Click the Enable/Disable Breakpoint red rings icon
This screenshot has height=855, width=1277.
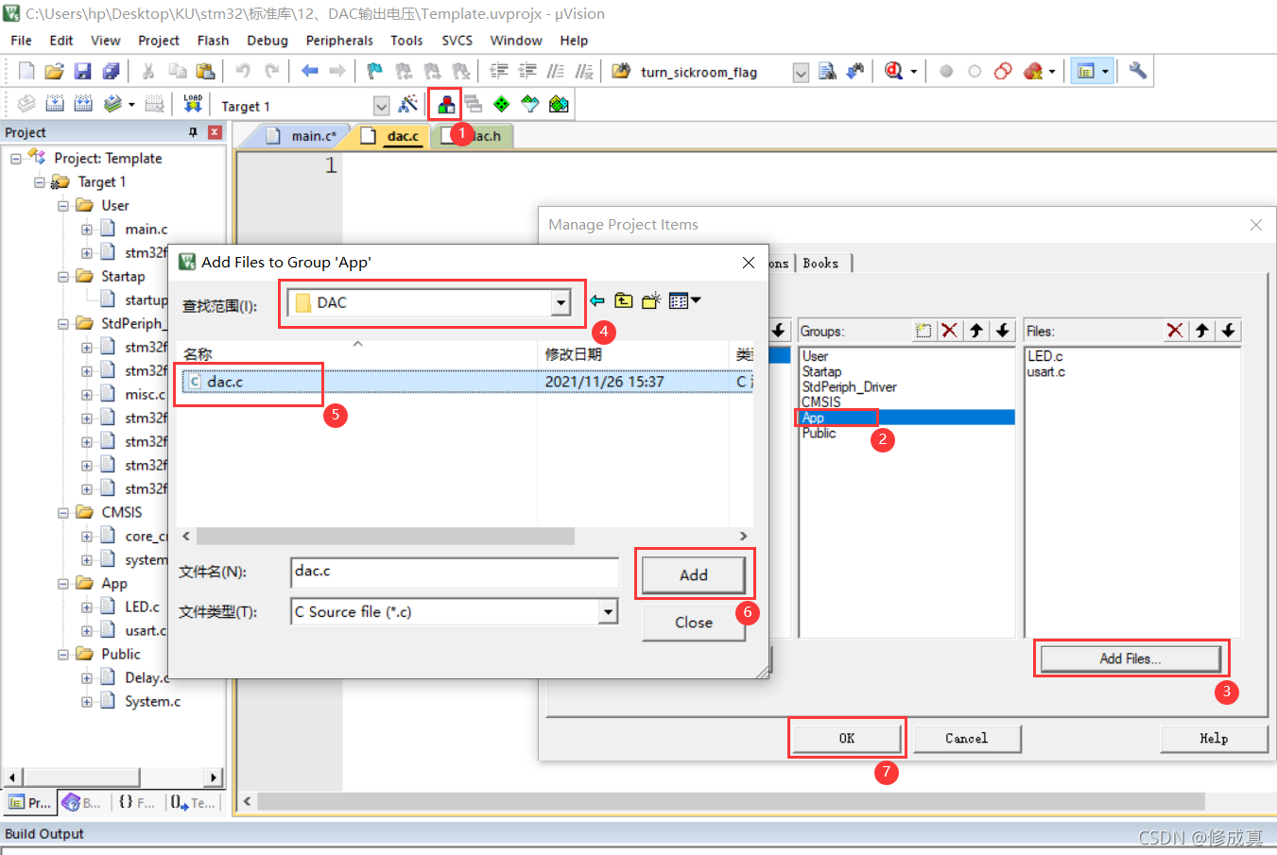pyautogui.click(x=1003, y=71)
